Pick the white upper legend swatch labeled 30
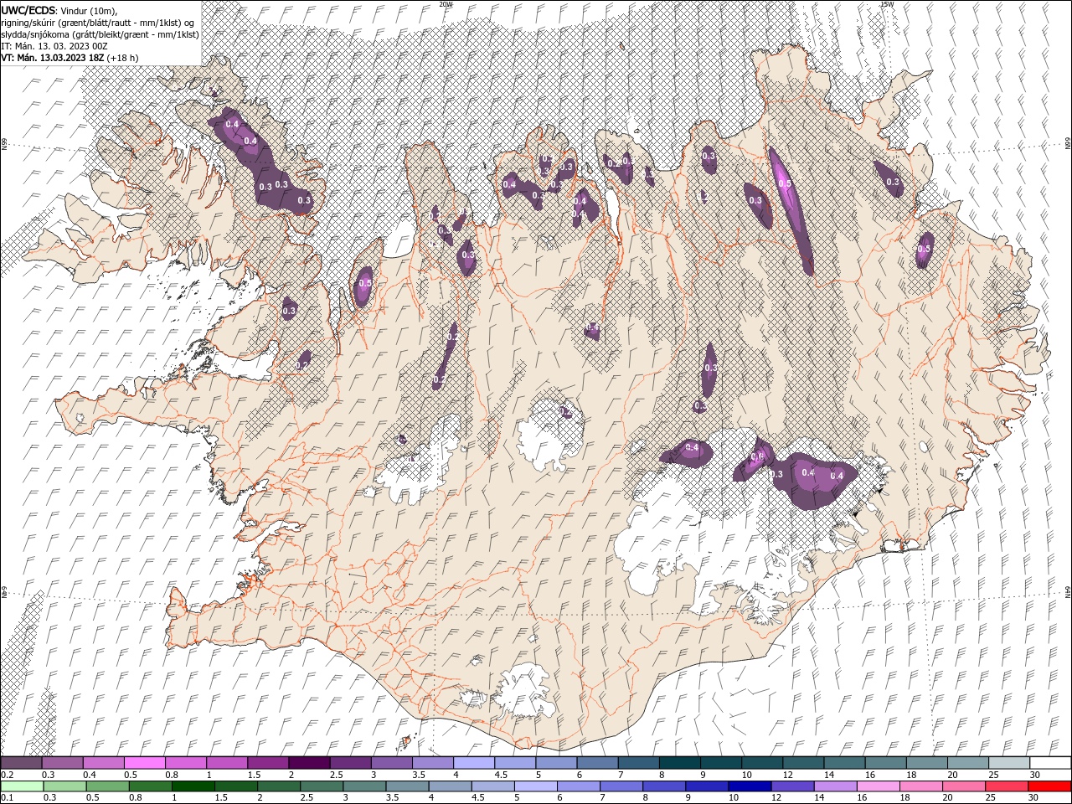 click(1050, 763)
